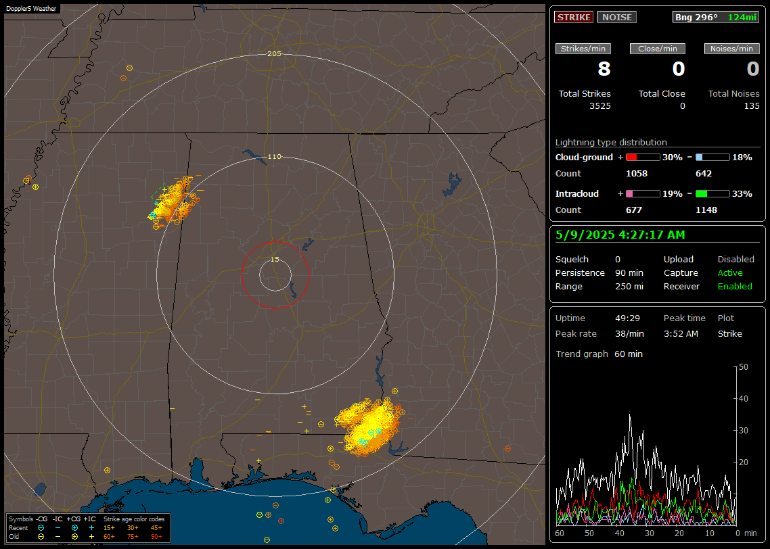Image resolution: width=770 pixels, height=549 pixels.
Task: Click the Range value 250 mi
Action: [x=629, y=287]
